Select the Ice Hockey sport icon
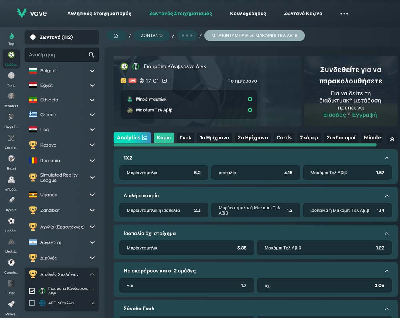 (x=11, y=138)
